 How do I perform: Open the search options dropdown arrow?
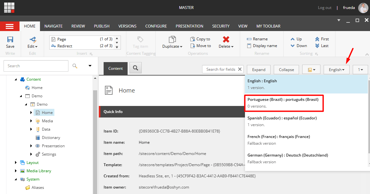[x=90, y=66]
